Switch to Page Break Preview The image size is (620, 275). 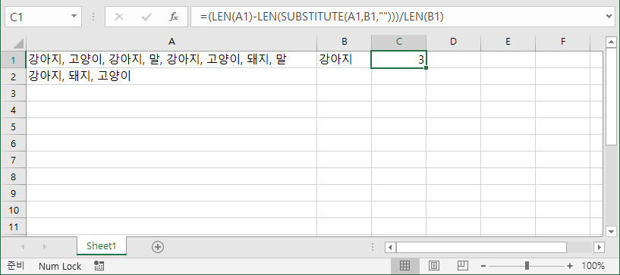coord(463,266)
